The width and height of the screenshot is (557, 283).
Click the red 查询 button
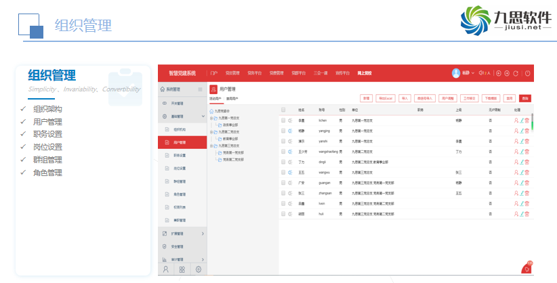click(x=525, y=98)
